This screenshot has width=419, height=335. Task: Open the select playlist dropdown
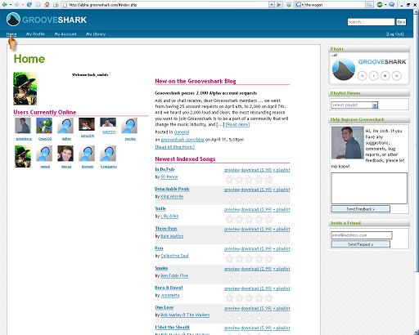click(x=354, y=105)
